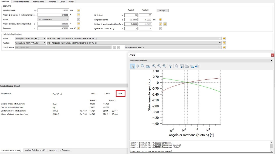
Task: Open the Profilo di riferimento tab
Action: 21,2
